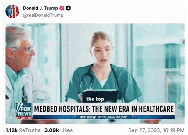Image resolution: width=188 pixels, height=135 pixels.
Task: Click the pink verified checkmark badge
Action: coord(62,8)
